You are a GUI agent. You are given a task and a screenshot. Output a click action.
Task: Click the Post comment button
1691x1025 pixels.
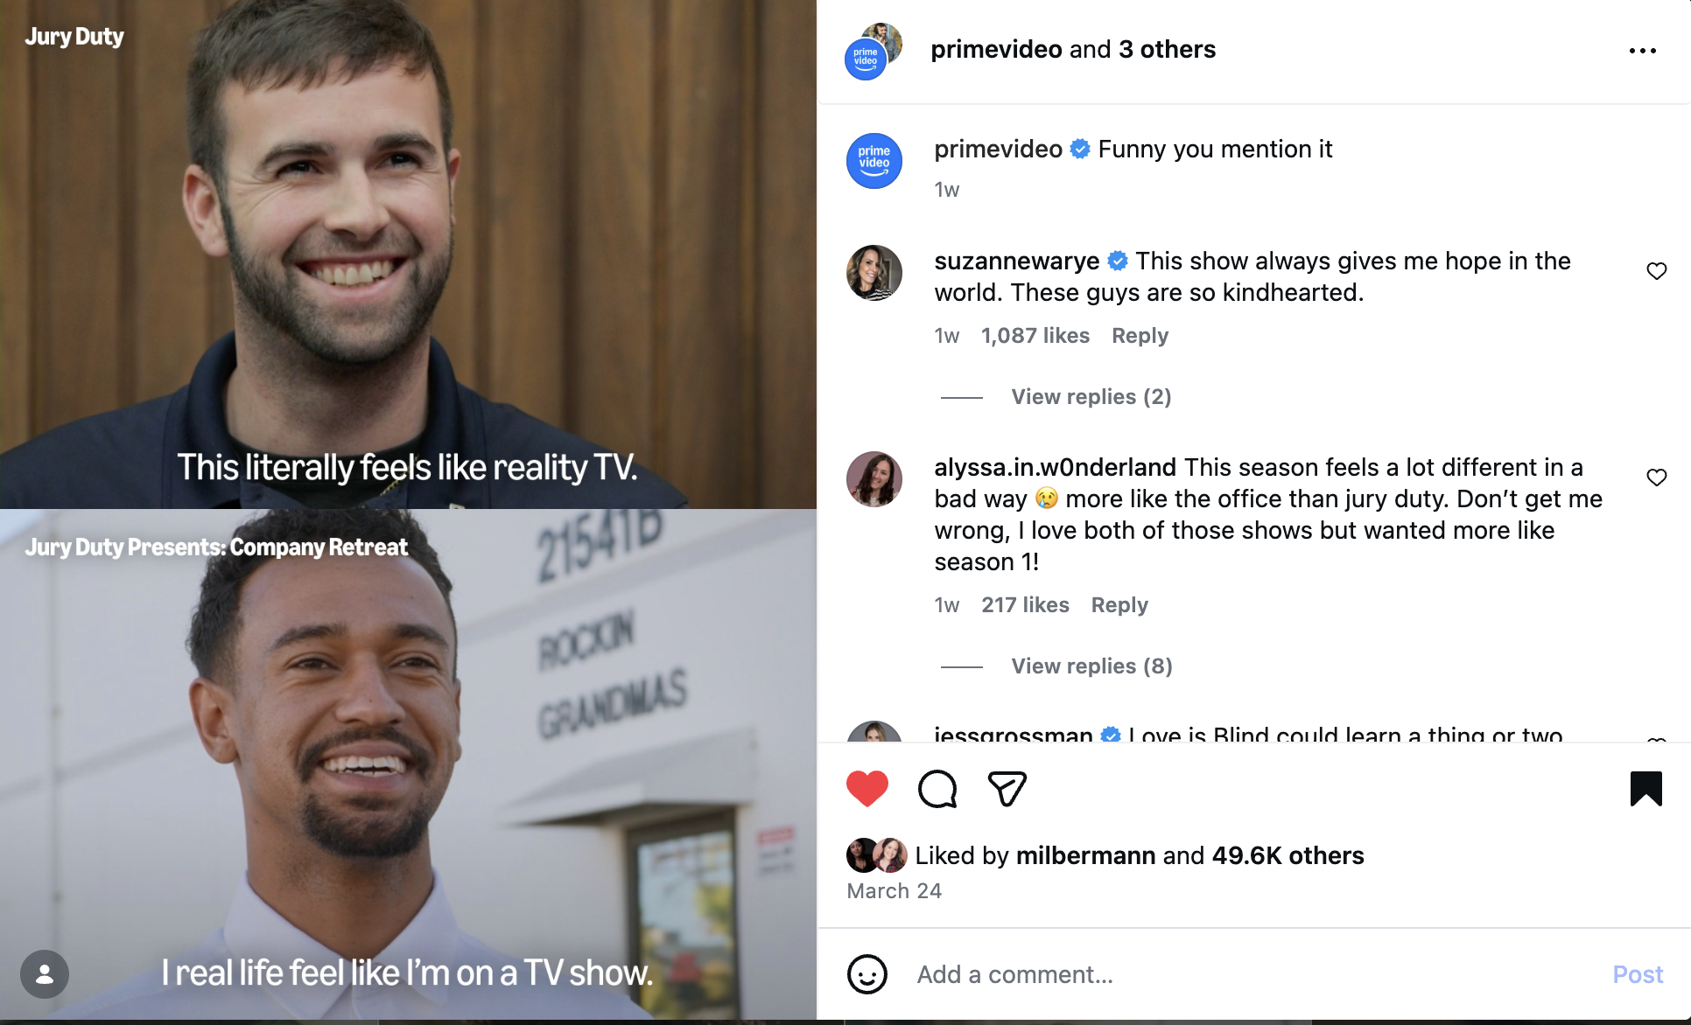(1638, 974)
